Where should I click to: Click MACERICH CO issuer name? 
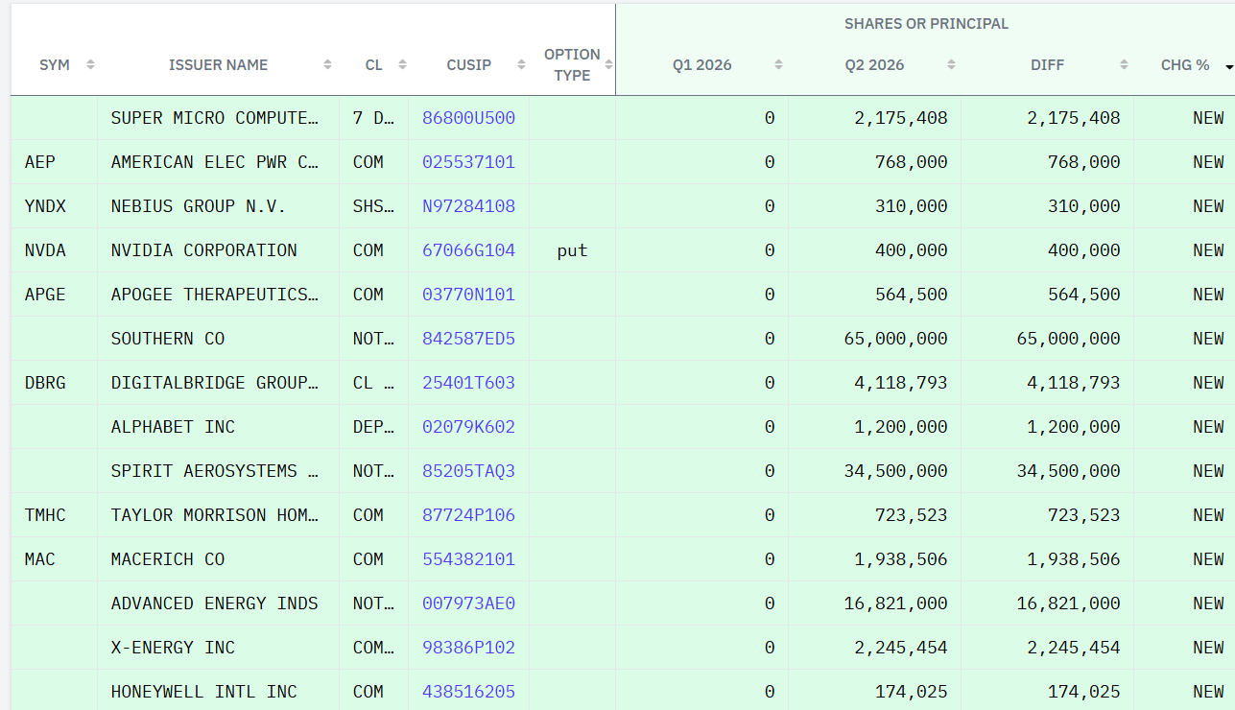click(x=168, y=559)
